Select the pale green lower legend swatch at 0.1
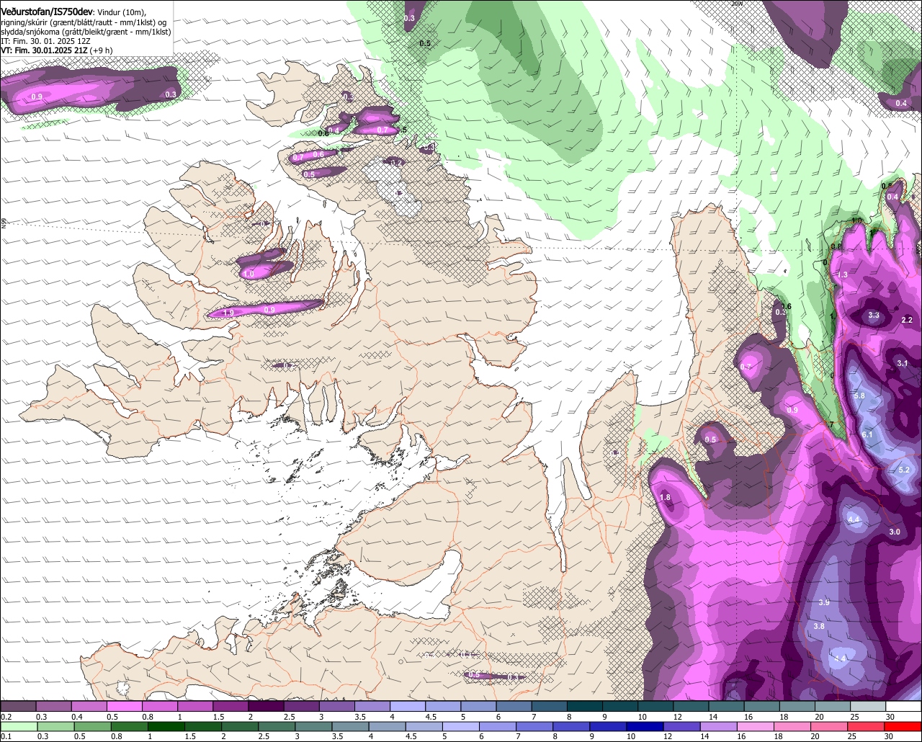 (x=18, y=727)
